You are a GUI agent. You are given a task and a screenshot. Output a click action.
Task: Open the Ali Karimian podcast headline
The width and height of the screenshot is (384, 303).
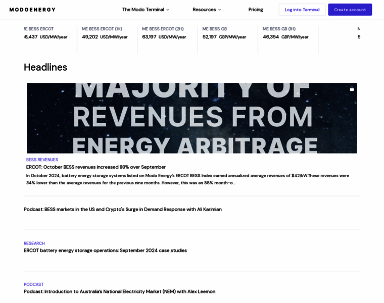(x=123, y=209)
